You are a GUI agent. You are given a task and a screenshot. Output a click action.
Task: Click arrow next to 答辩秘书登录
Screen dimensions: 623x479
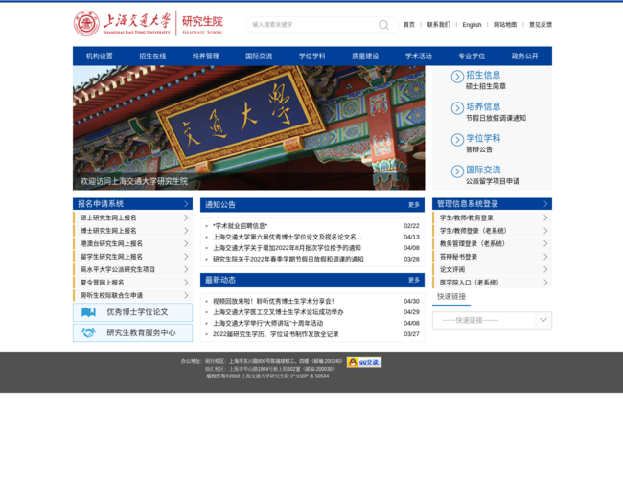point(545,257)
